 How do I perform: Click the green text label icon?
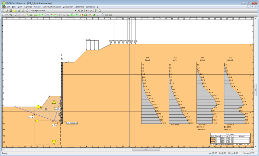click(x=77, y=15)
